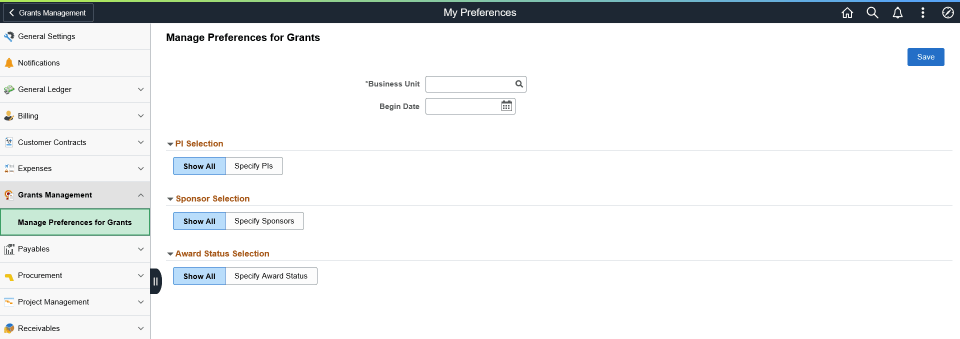This screenshot has width=960, height=339.
Task: Click the Search icon in the header
Action: 872,12
